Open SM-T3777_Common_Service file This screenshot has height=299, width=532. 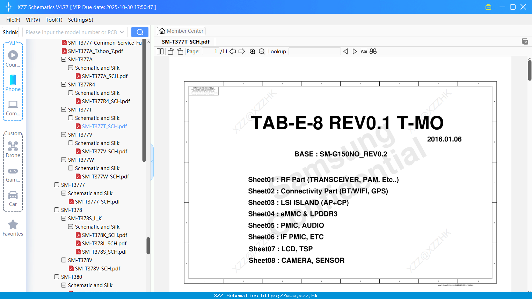click(105, 43)
